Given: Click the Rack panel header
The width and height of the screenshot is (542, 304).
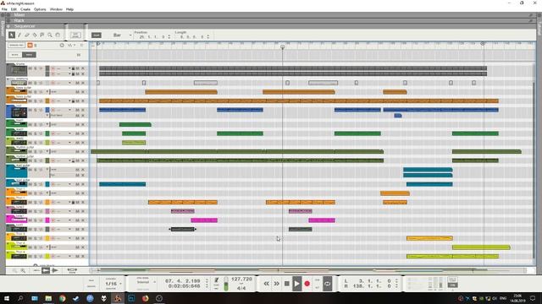Looking at the screenshot, I should (271, 20).
